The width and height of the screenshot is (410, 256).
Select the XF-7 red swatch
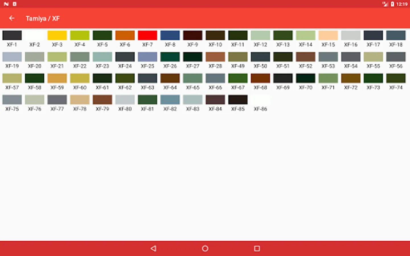(147, 35)
